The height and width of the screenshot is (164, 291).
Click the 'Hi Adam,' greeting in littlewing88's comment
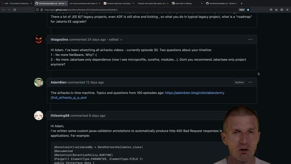[x=57, y=126]
